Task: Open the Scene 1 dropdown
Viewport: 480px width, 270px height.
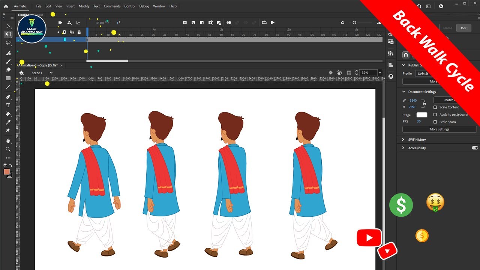Action: click(51, 73)
